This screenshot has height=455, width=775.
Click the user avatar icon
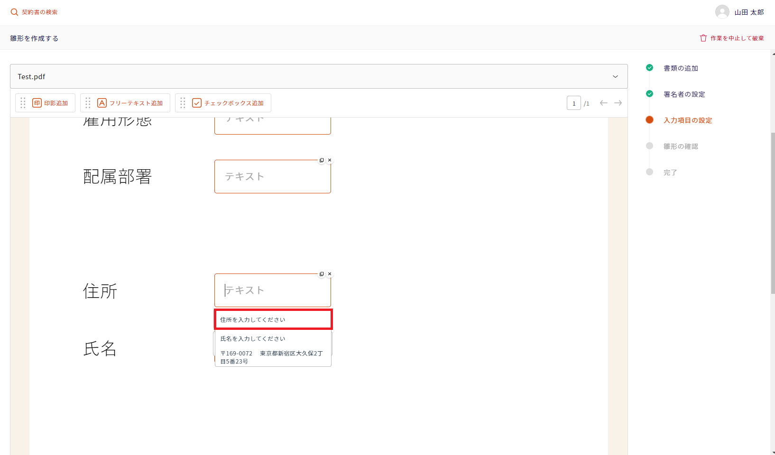click(722, 12)
